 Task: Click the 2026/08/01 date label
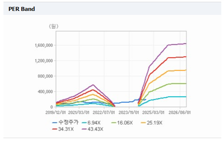click(180, 112)
